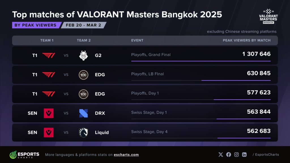
Task: Click the VALORANT Masters Bangkok logo
Action: (x=268, y=16)
